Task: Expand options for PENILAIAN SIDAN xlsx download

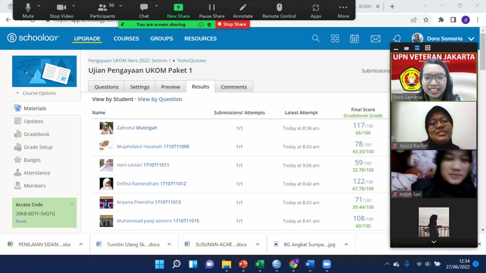Action: point(81,245)
